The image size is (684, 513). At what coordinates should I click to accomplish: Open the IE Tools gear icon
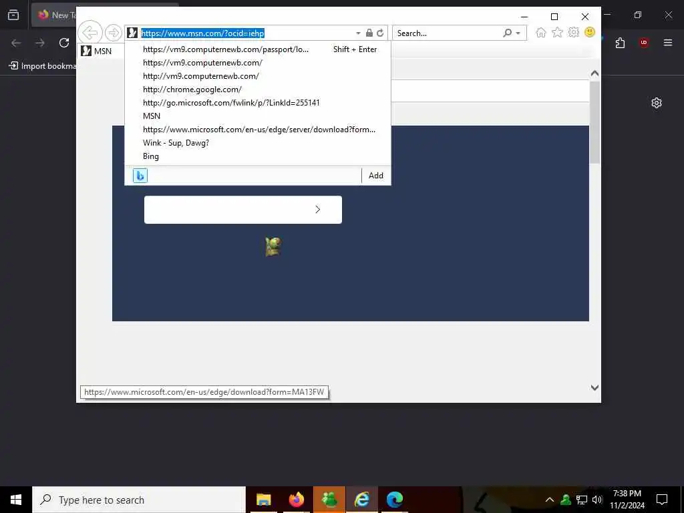click(573, 32)
